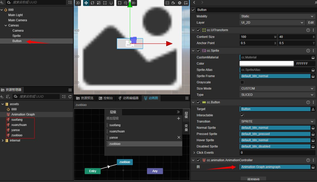
Task: Toggle pivot/center gizmo mode icon
Action: [119, 3]
